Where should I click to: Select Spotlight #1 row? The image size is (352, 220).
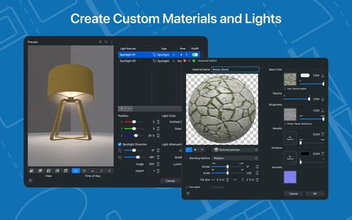(x=159, y=55)
